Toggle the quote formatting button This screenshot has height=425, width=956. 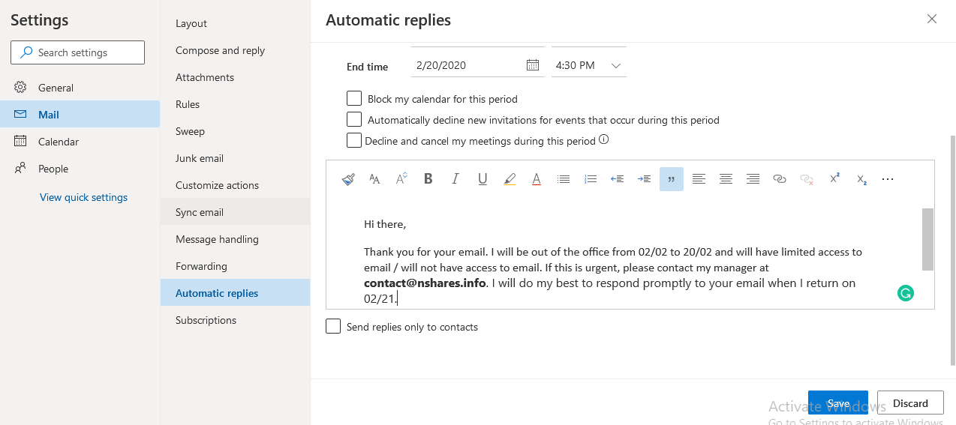(x=672, y=179)
